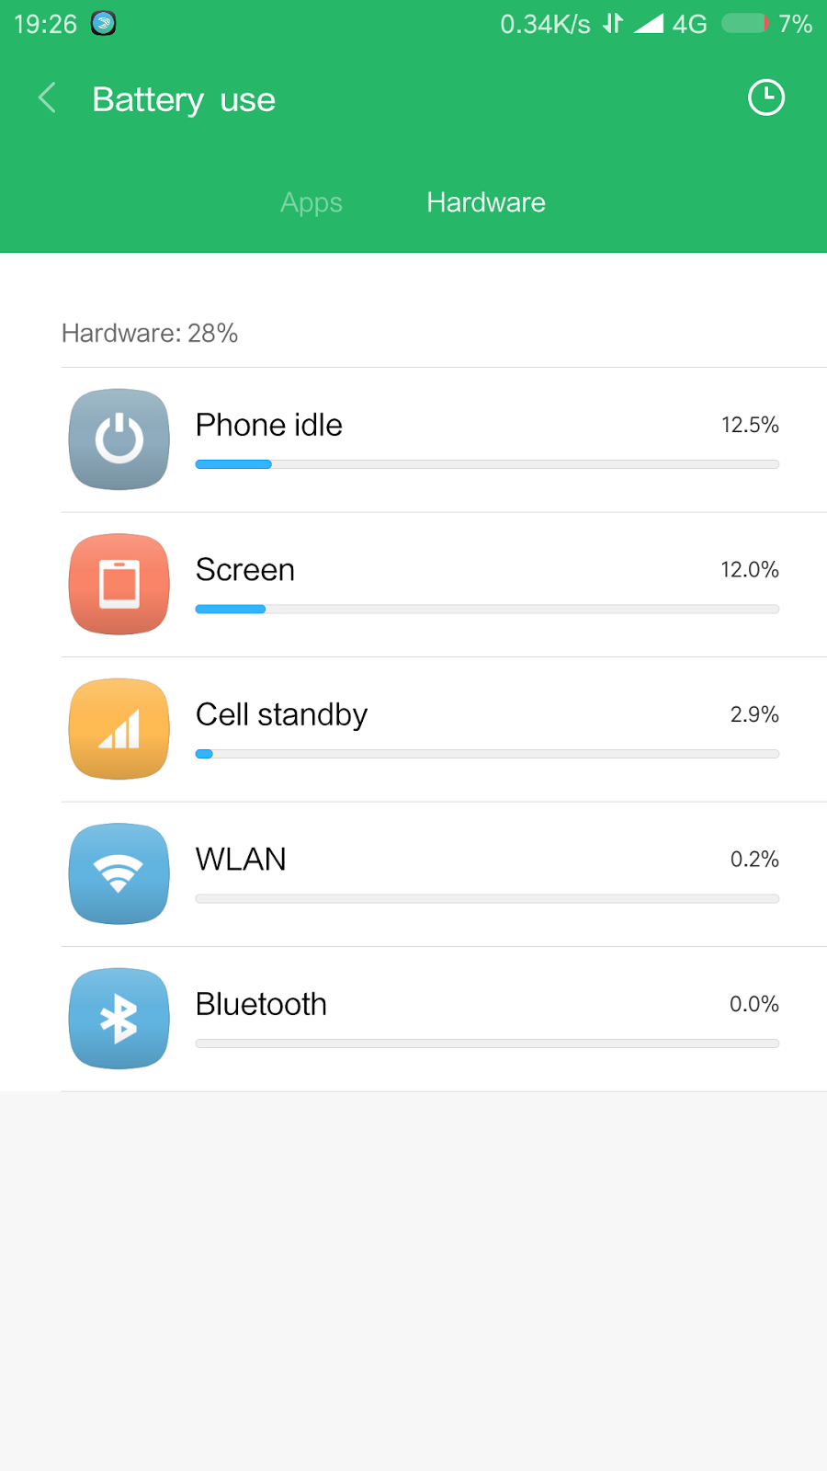Viewport: 827px width, 1471px height.
Task: Tap the Phone idle power icon
Action: tap(119, 439)
